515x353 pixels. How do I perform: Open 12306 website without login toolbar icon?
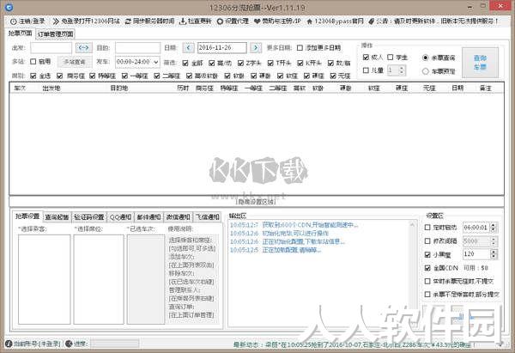point(56,21)
